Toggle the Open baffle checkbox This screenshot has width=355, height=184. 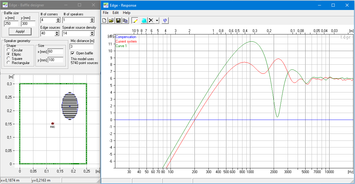[72, 53]
